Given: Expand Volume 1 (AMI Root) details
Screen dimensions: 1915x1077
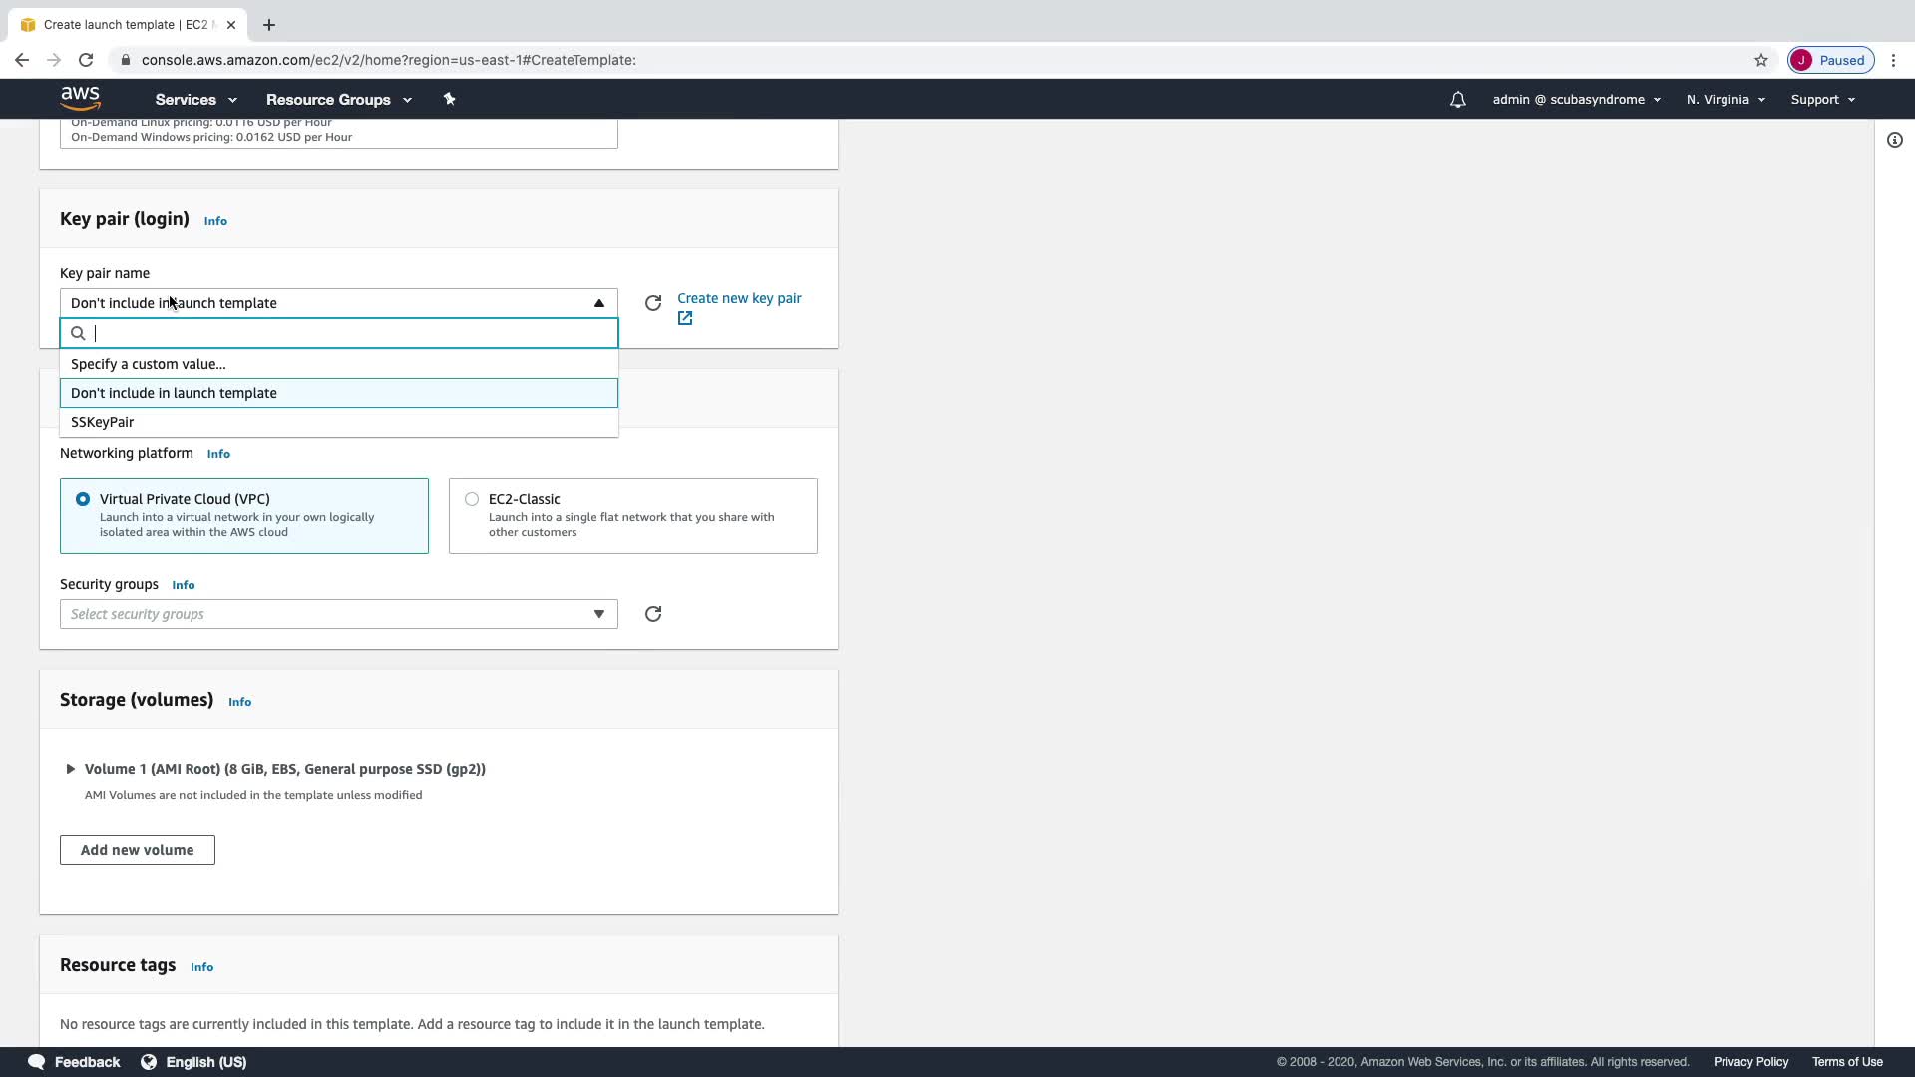Looking at the screenshot, I should pyautogui.click(x=71, y=769).
